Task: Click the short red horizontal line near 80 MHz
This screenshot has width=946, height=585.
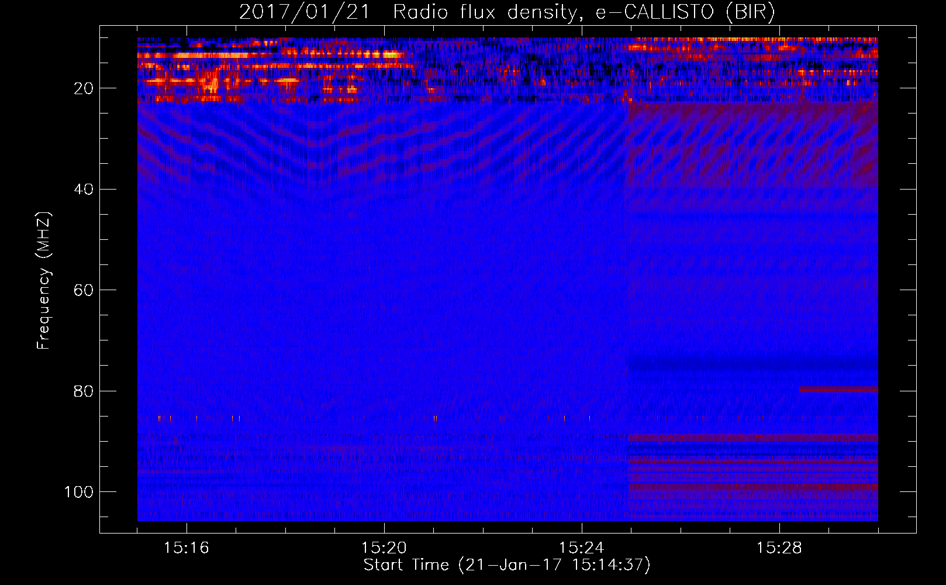Action: pyautogui.click(x=838, y=389)
